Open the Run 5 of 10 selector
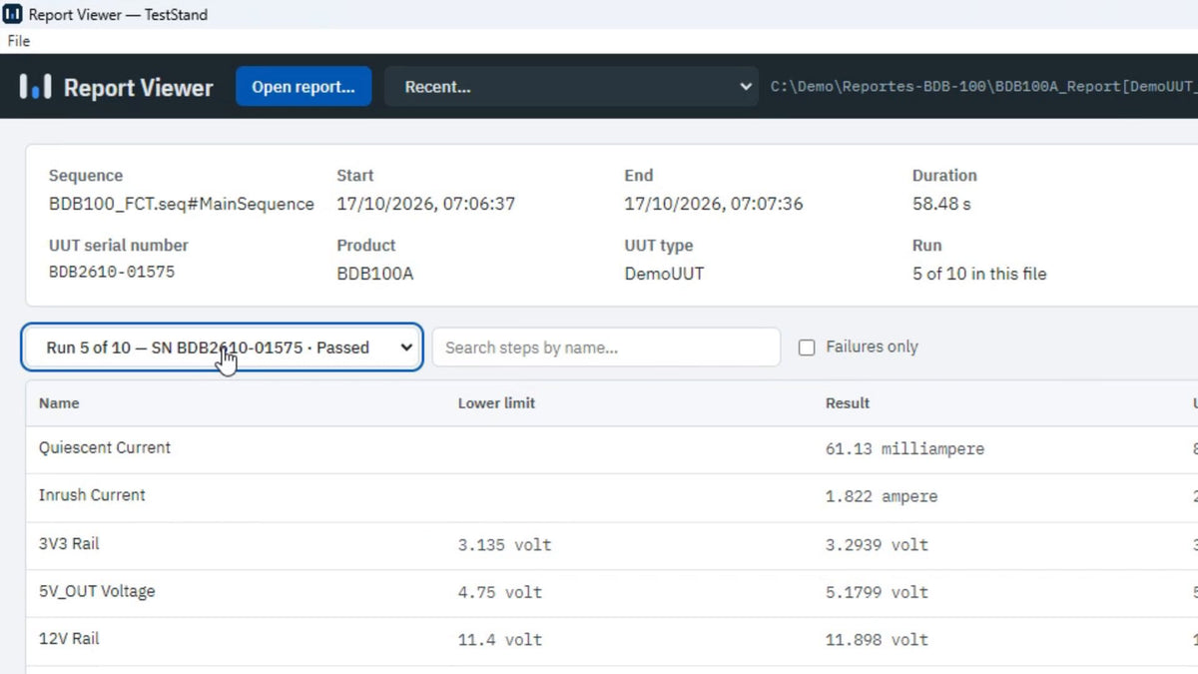Image resolution: width=1198 pixels, height=674 pixels. tap(223, 347)
